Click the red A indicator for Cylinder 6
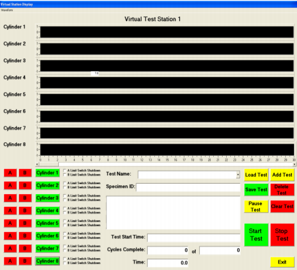The image size is (297, 270). (x=10, y=236)
